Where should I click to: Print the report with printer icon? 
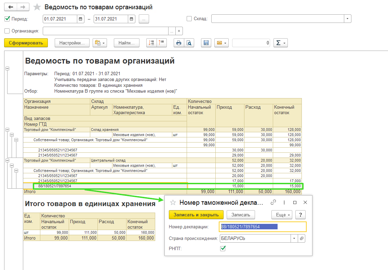pyautogui.click(x=179, y=43)
